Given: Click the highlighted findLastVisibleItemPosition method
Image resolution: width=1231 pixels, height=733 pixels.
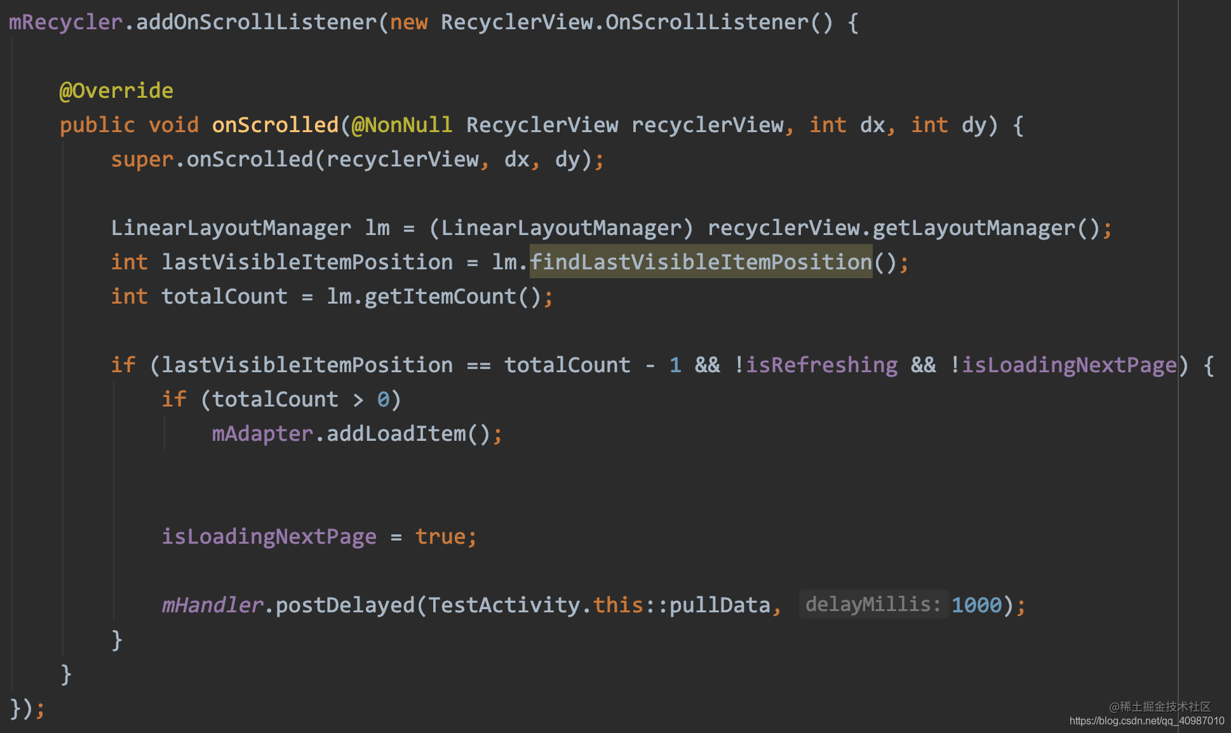Looking at the screenshot, I should (x=701, y=262).
